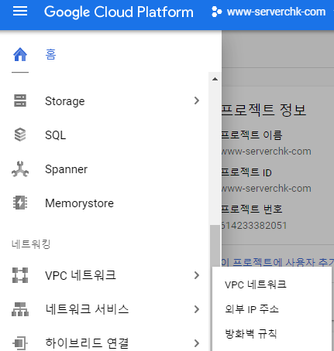Click the sidebar scrollbar thumb
This screenshot has height=351, width=334.
[x=215, y=246]
